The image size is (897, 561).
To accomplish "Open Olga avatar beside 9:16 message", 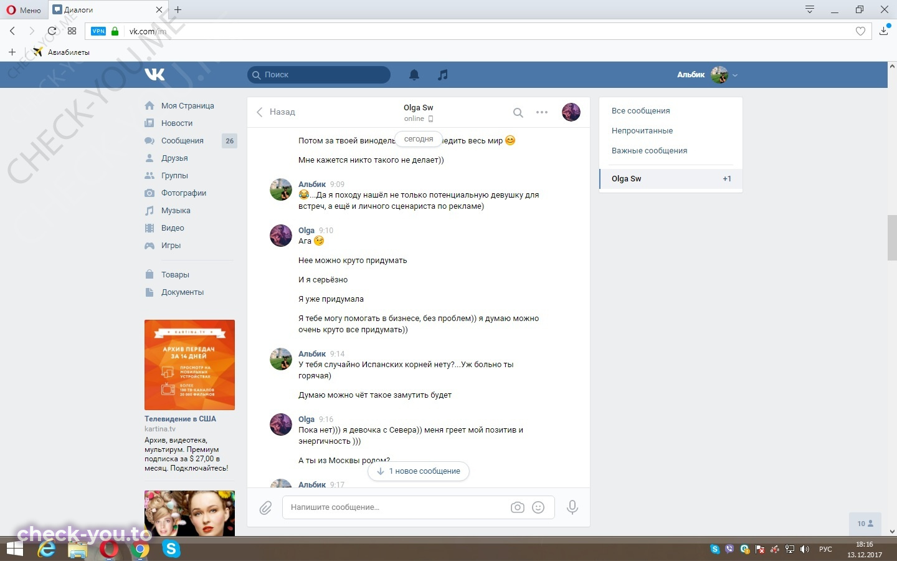I will click(281, 425).
